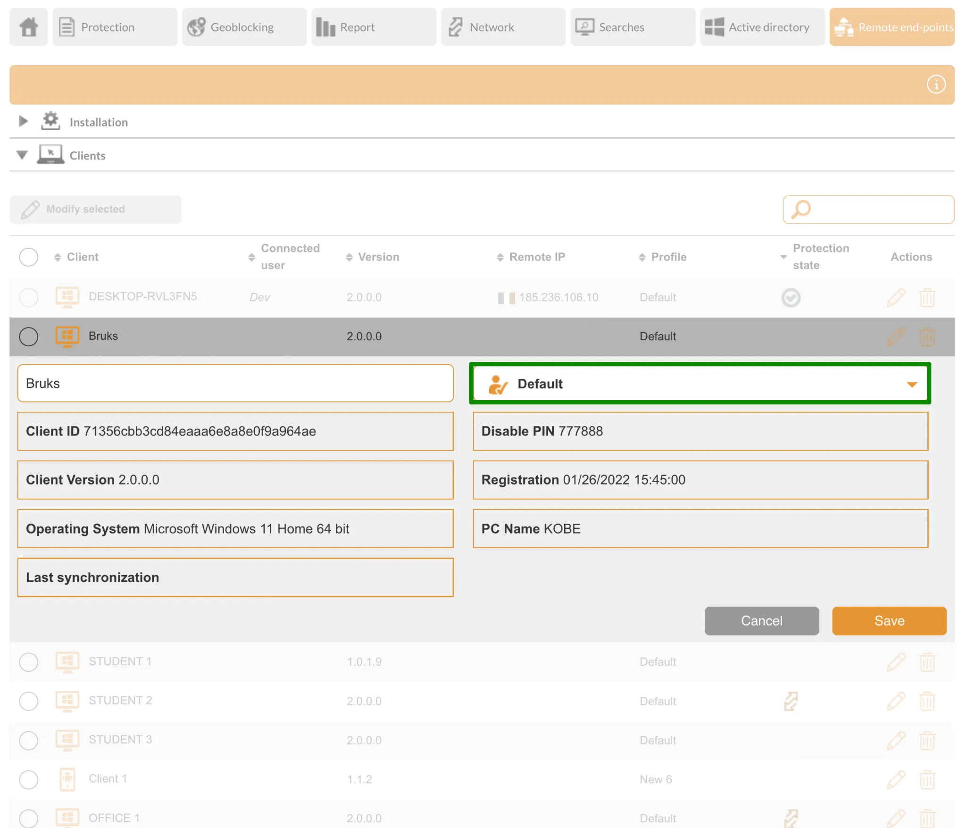Image resolution: width=966 pixels, height=828 pixels.
Task: Open the Default profile dropdown
Action: 700,384
